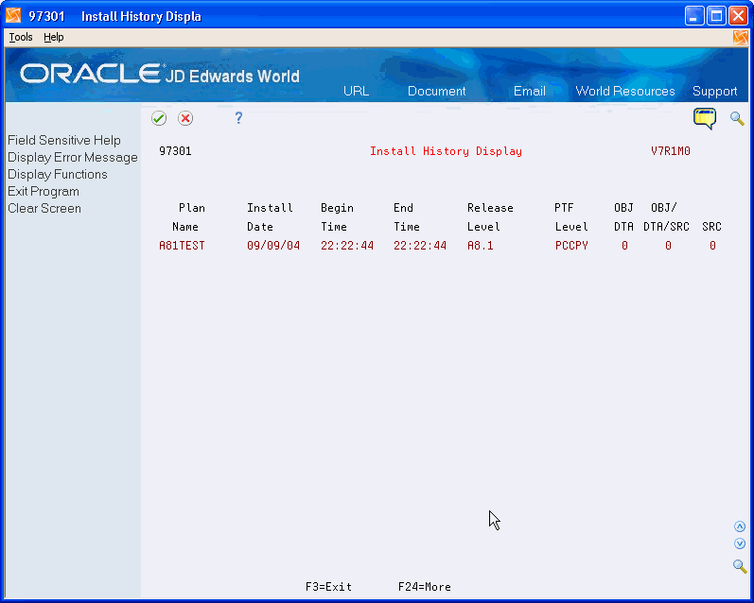Click install date 09/09/04
This screenshot has height=603, width=754.
(273, 246)
